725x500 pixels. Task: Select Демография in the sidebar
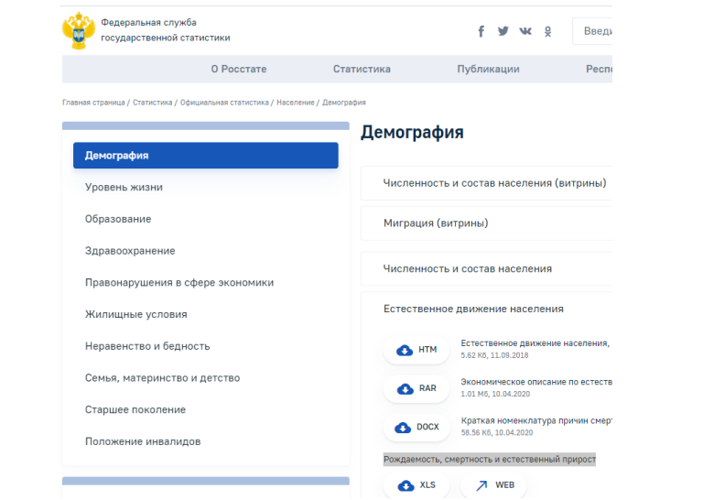[206, 156]
